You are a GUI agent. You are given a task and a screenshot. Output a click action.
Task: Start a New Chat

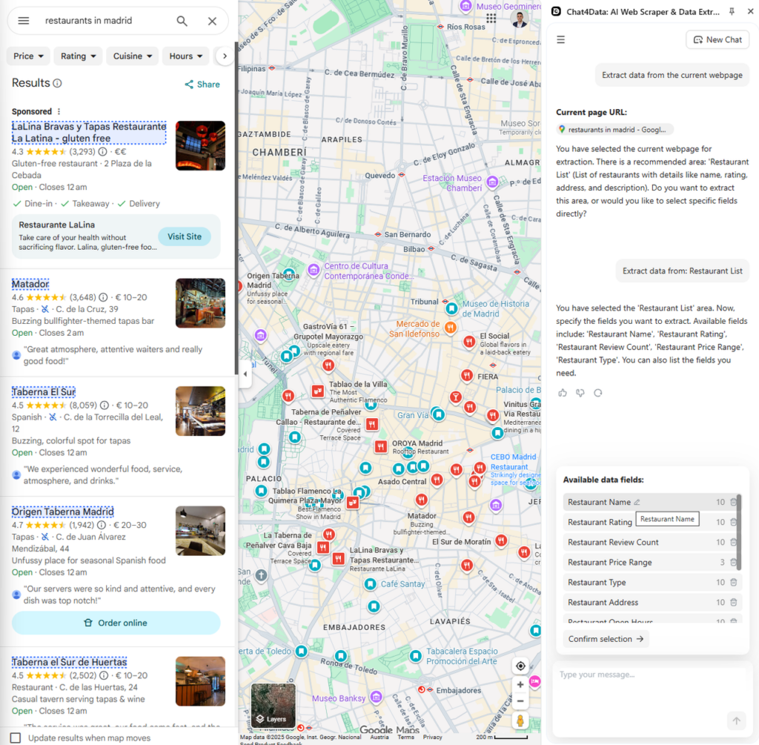(x=717, y=40)
